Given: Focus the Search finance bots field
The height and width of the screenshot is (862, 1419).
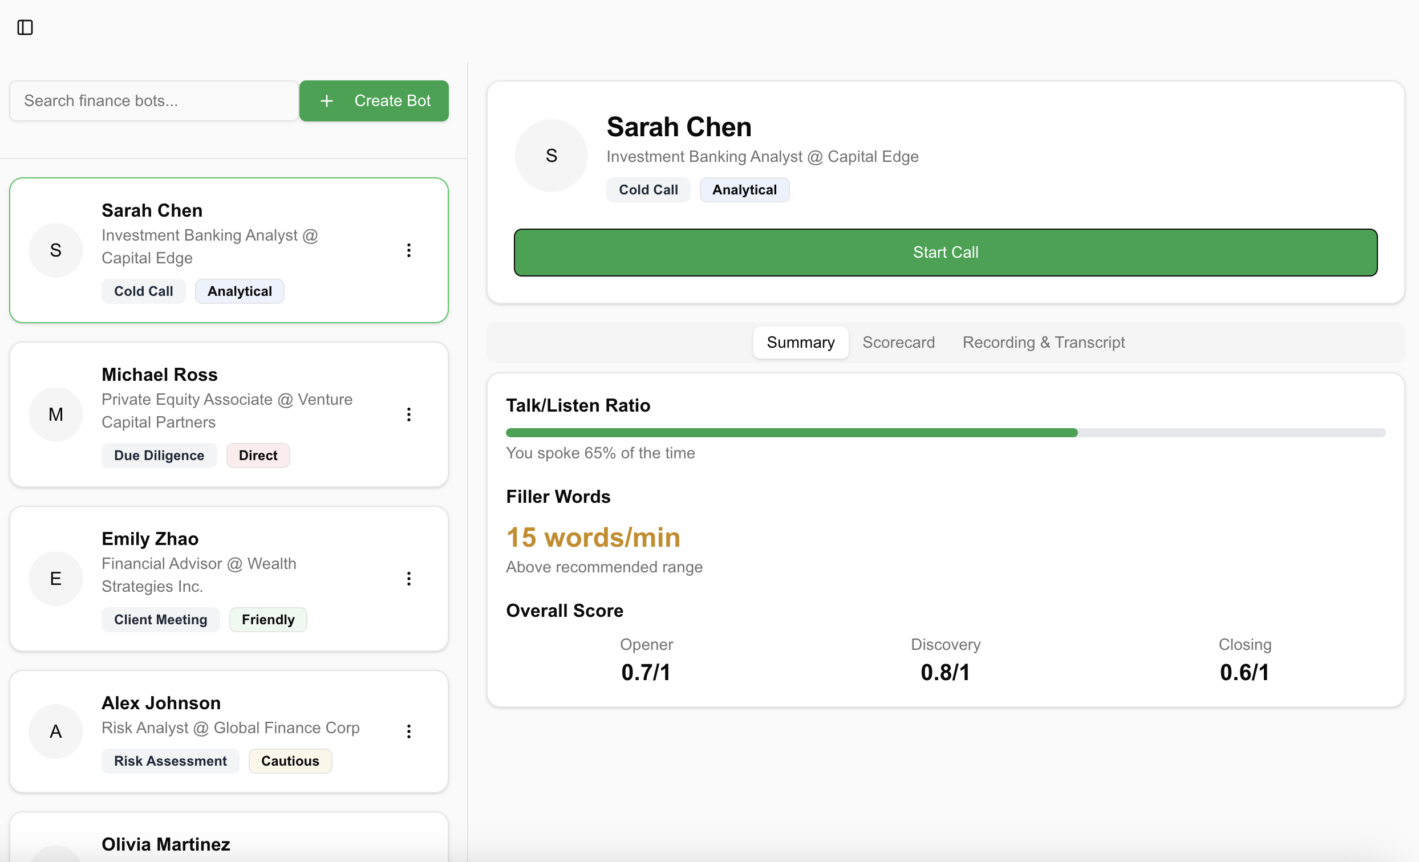Looking at the screenshot, I should 154,101.
